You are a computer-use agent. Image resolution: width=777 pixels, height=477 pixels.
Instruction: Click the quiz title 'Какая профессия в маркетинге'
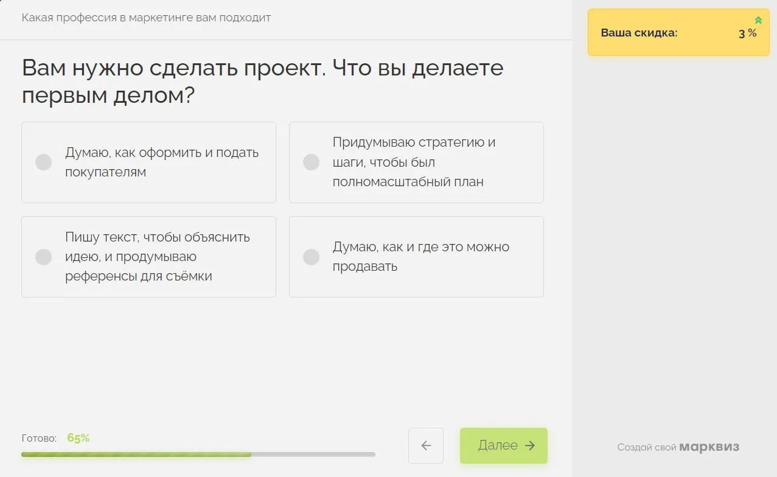coord(146,18)
